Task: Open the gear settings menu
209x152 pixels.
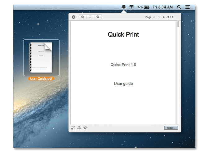Action: [85, 127]
